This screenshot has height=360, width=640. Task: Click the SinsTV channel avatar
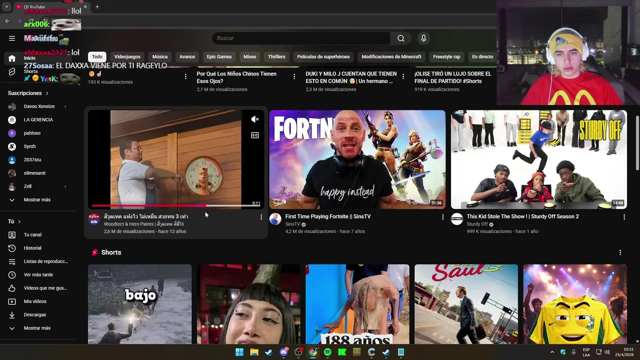click(275, 219)
